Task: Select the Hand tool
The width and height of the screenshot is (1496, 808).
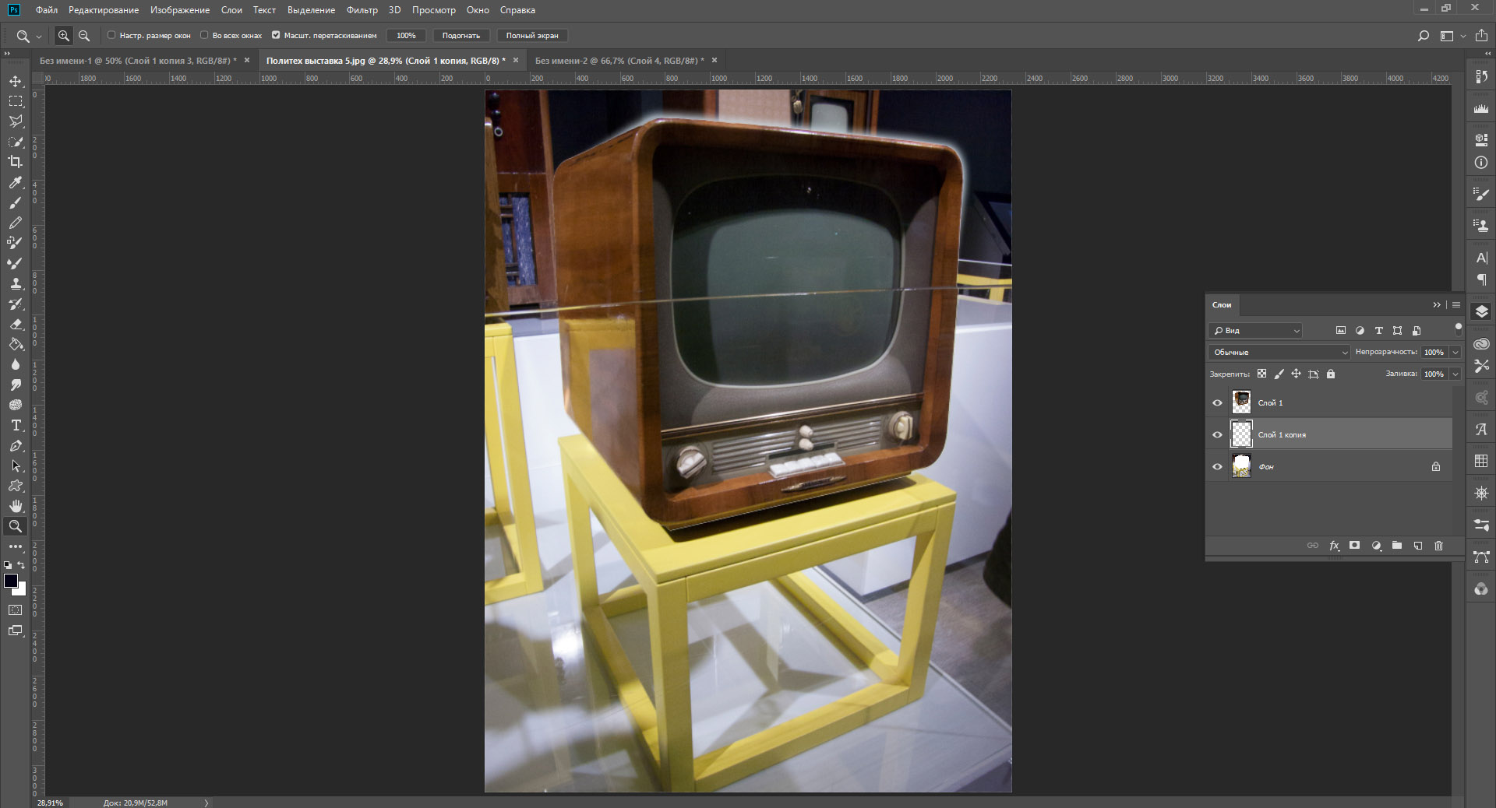Action: tap(16, 506)
